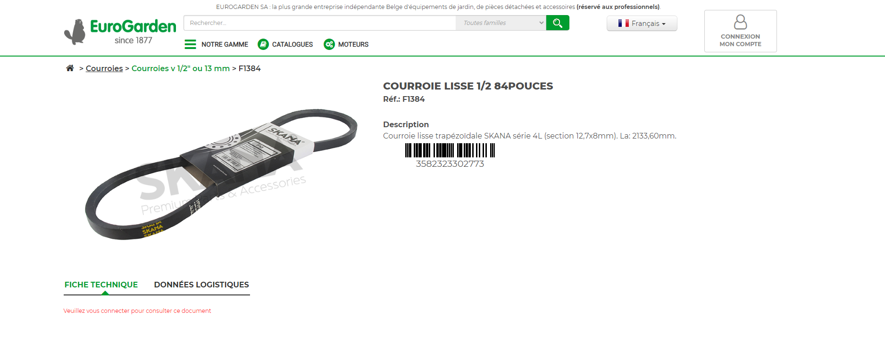Click the SKANA belt product image
Viewport: 885px width, 343px height.
pos(221,174)
